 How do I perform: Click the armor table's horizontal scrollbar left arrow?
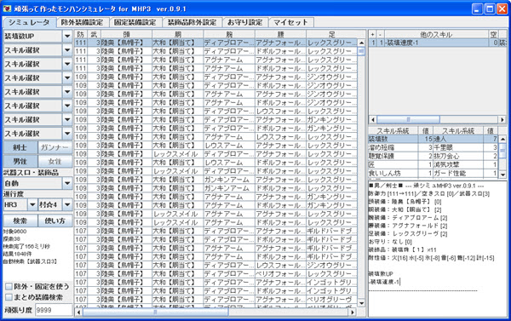(78, 312)
